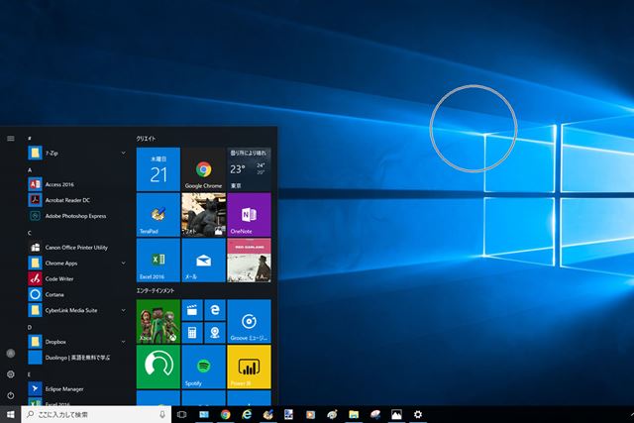The height and width of the screenshot is (423, 634).
Task: Launch the Groove Music tile
Action: coord(249,321)
